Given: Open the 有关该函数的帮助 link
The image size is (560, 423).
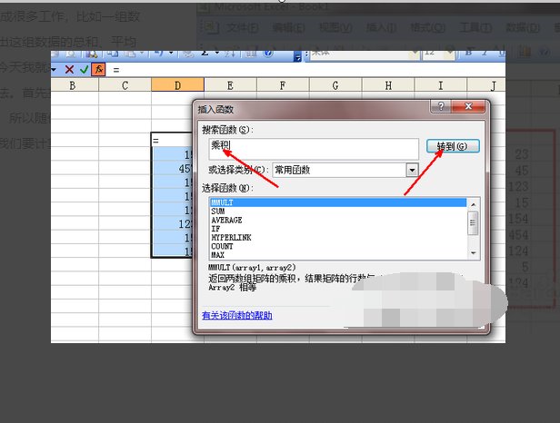Looking at the screenshot, I should pyautogui.click(x=236, y=316).
